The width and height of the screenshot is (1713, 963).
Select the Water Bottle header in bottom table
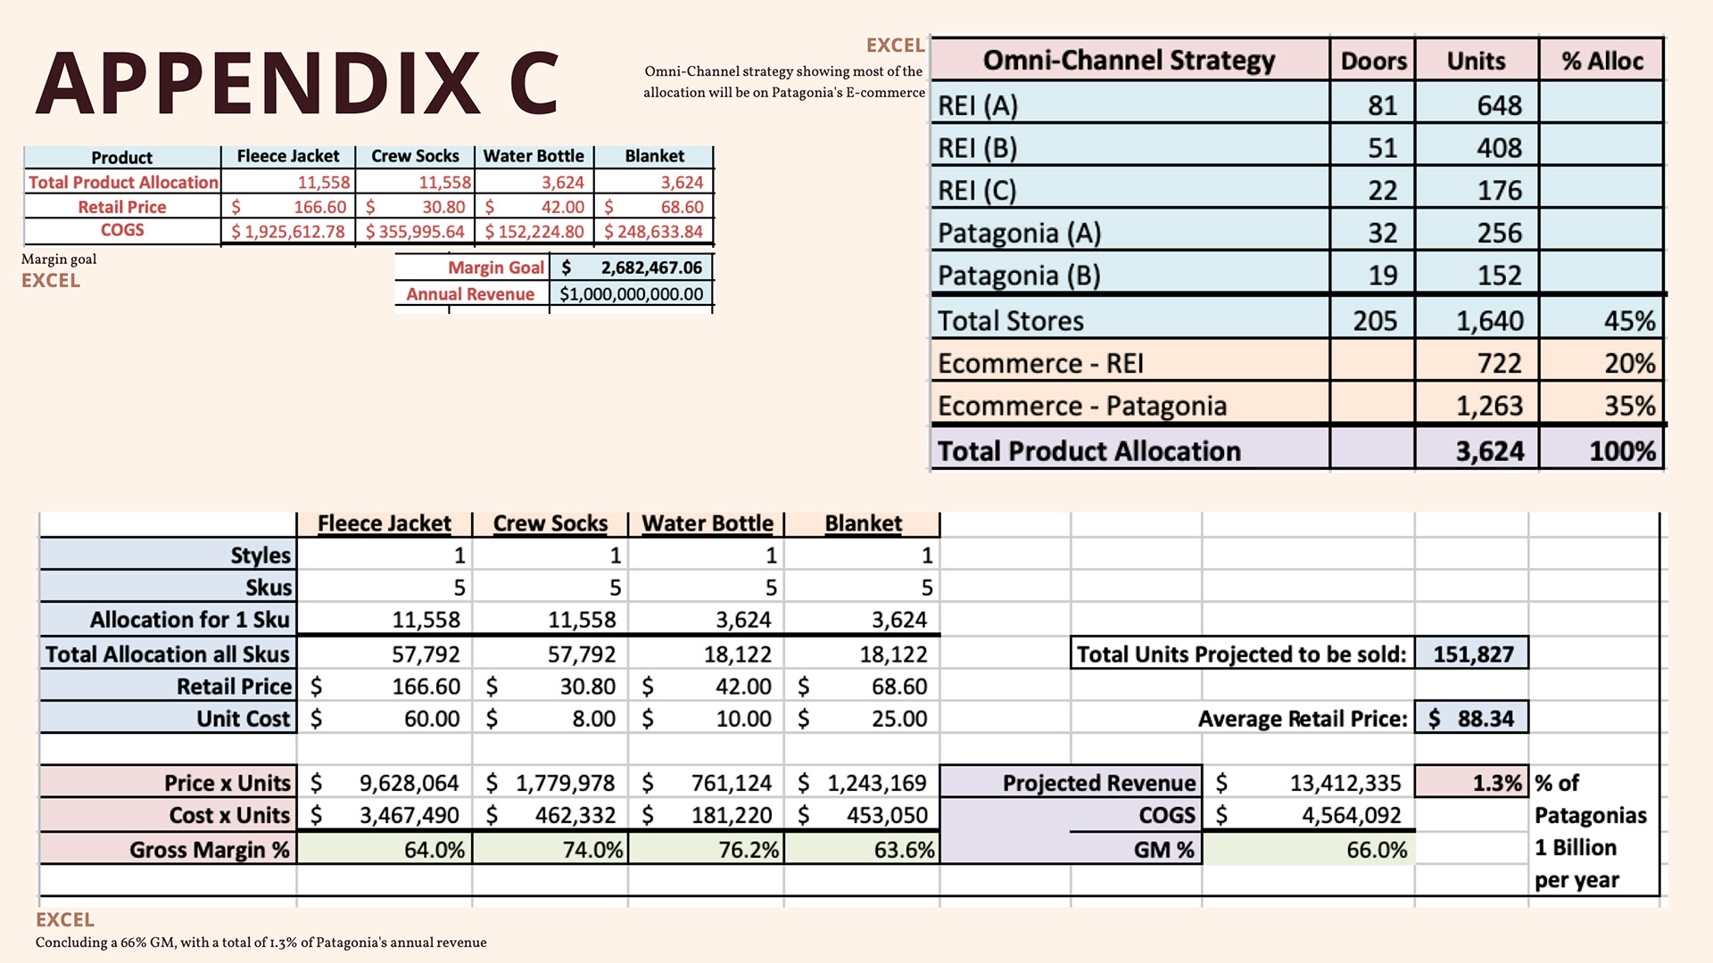[708, 523]
